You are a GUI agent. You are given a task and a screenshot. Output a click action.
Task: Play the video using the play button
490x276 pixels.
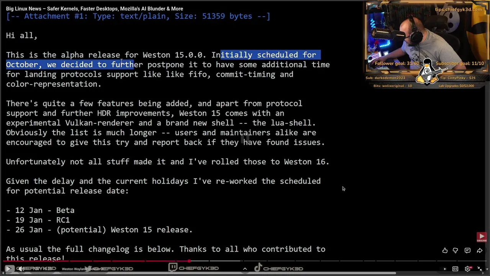tap(8, 269)
